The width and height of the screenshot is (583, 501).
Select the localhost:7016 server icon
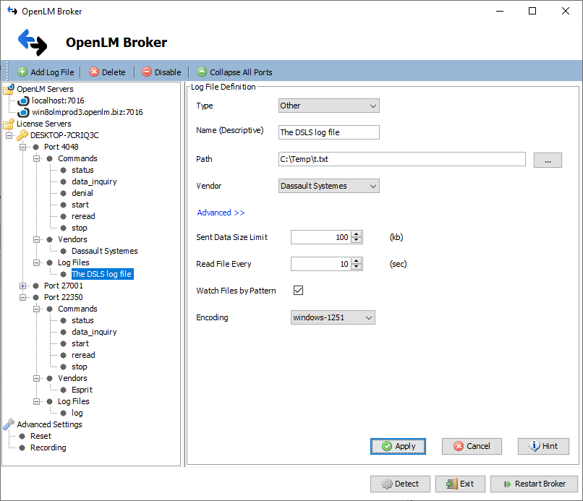(x=23, y=100)
